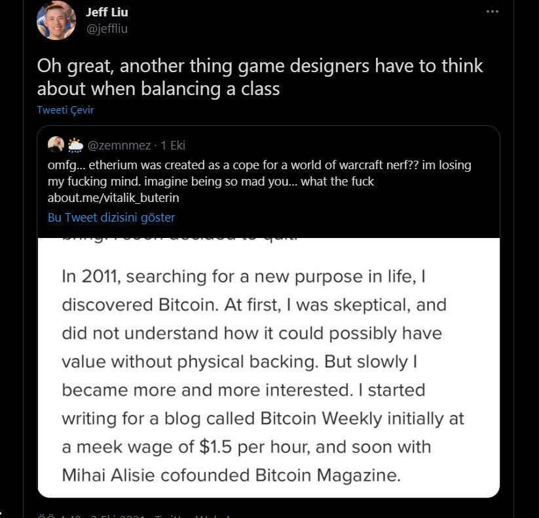Open the @zemnmez profile handle

(119, 146)
